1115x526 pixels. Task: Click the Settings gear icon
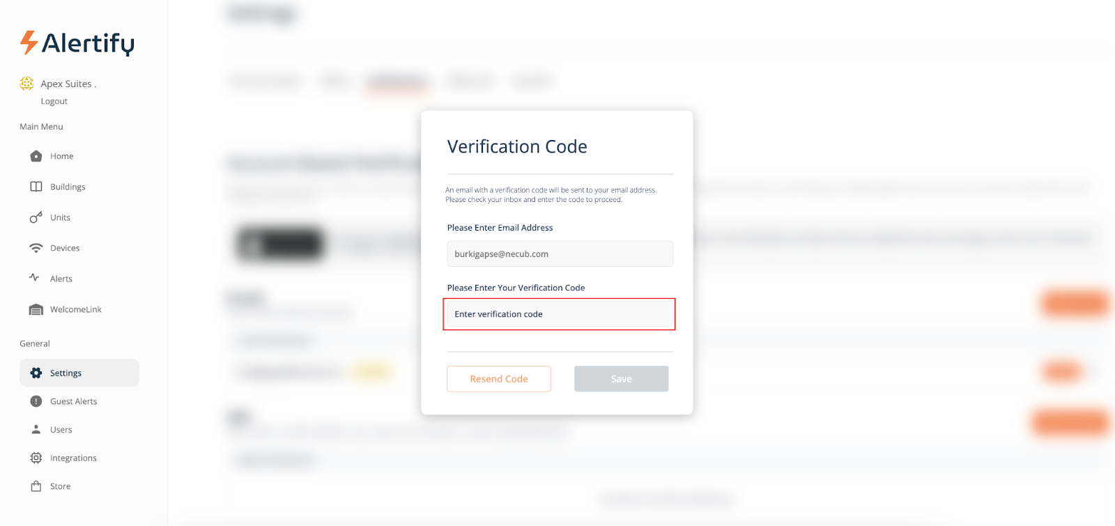pyautogui.click(x=36, y=373)
